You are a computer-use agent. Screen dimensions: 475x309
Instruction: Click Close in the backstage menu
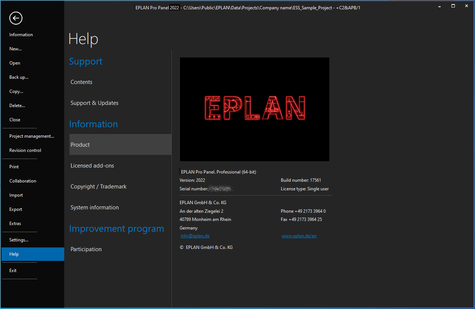[x=15, y=120]
